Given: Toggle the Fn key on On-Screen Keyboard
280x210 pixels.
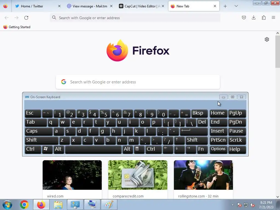Looking at the screenshot, I should (202, 150).
